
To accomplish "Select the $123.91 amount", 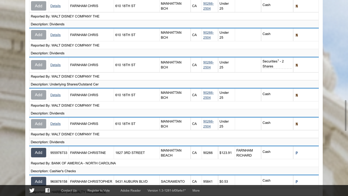I will click(226, 153).
